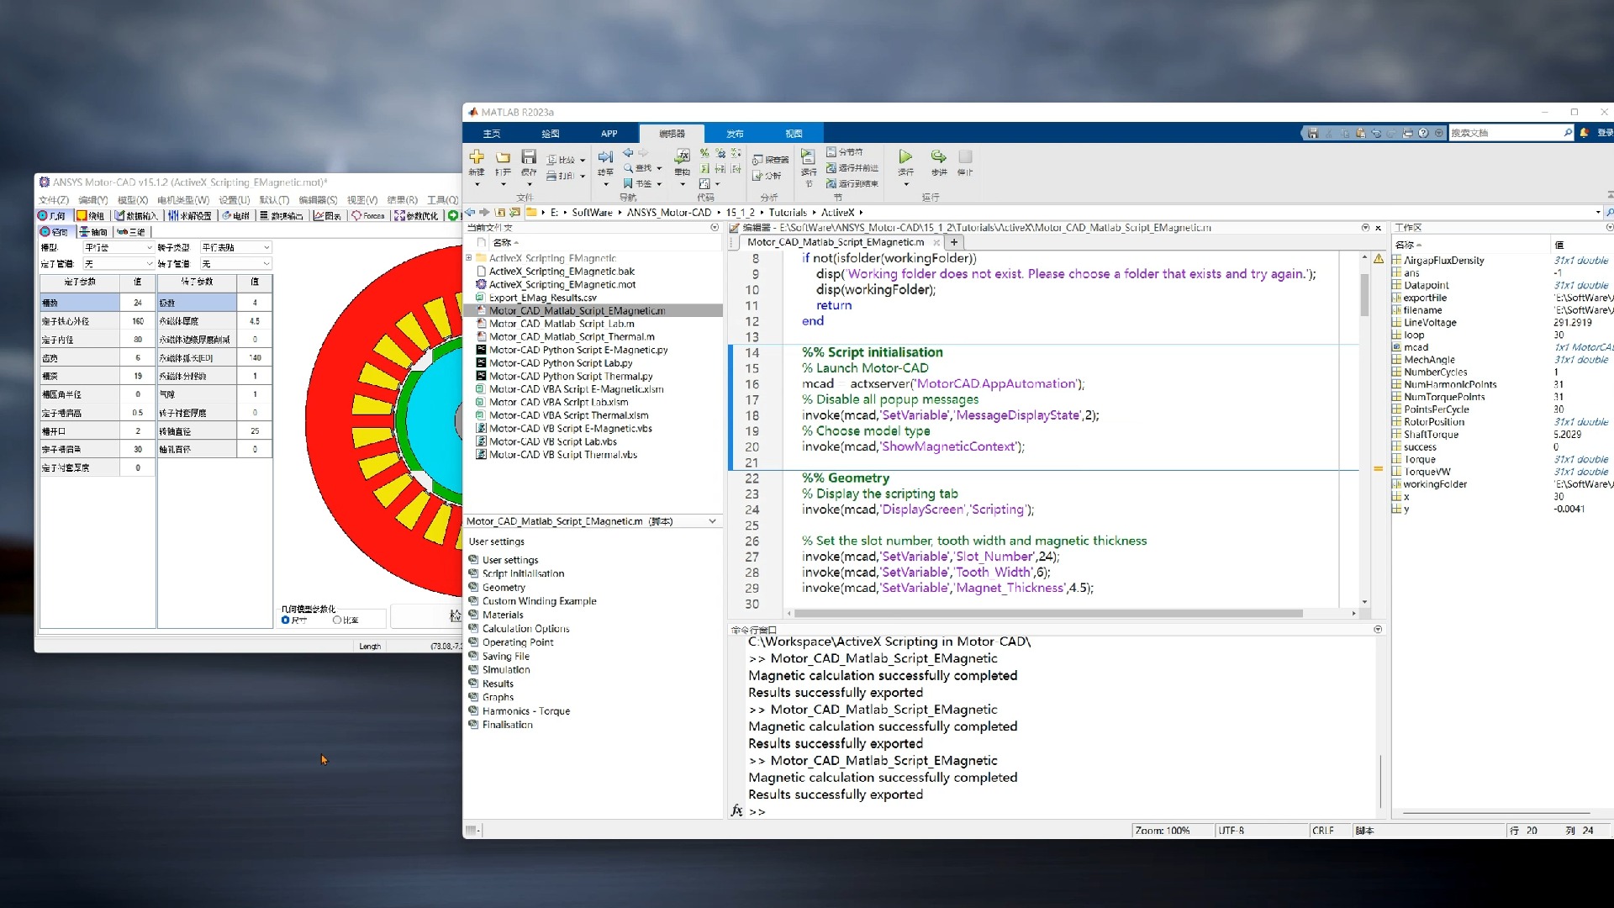Click the Tutorials breadcrumb in address bar
Viewport: 1614px width, 908px height.
(x=788, y=213)
